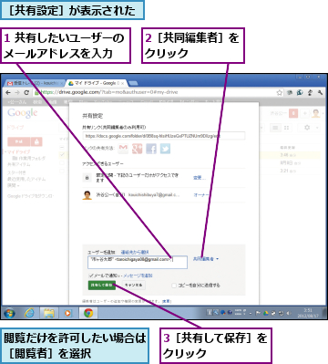Click the shared link URL field
The image size is (328, 364).
(x=164, y=136)
